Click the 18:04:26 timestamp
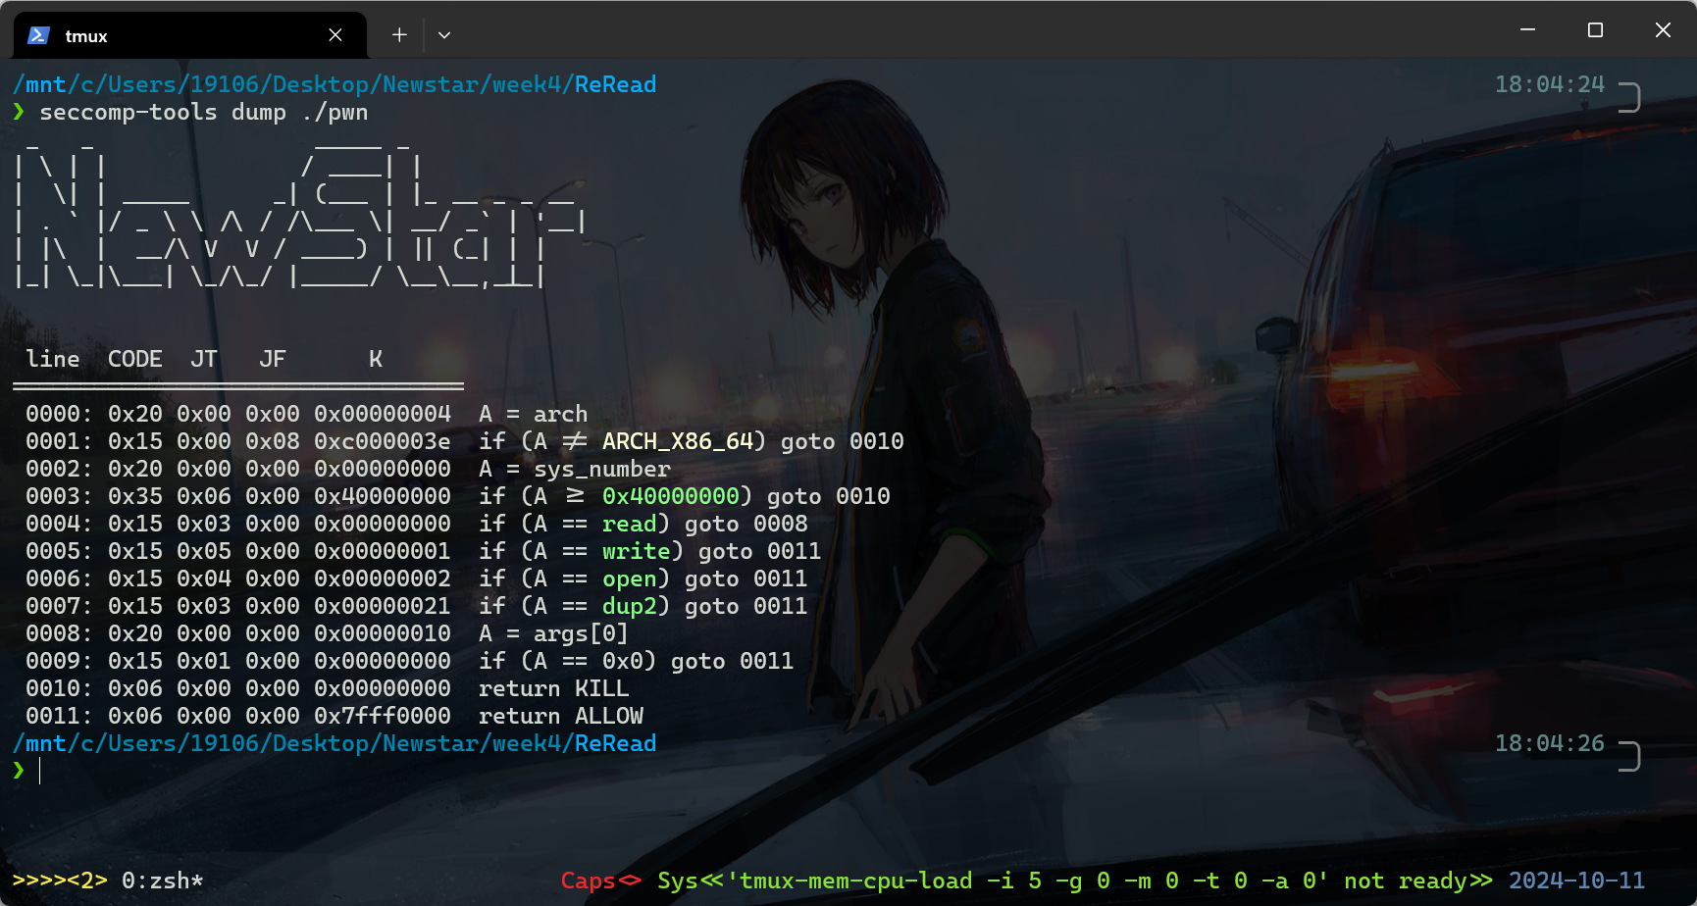This screenshot has width=1697, height=906. pyautogui.click(x=1549, y=743)
